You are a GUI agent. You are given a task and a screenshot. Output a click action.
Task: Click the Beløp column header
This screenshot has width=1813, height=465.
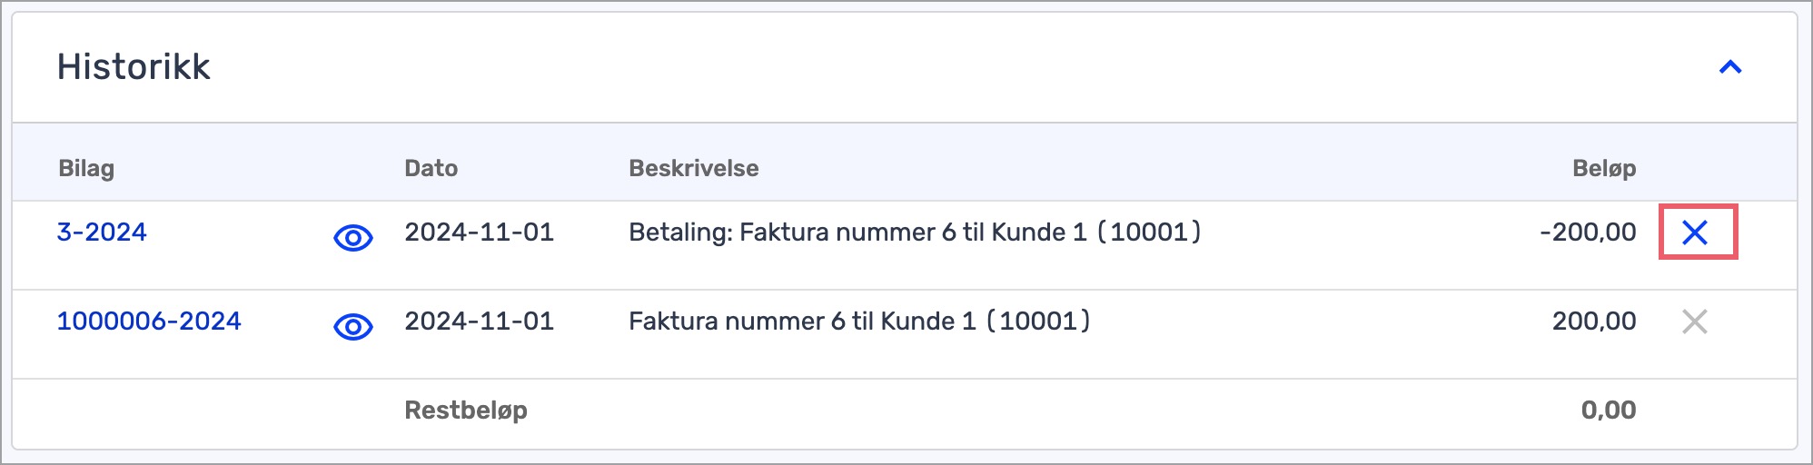pyautogui.click(x=1604, y=169)
